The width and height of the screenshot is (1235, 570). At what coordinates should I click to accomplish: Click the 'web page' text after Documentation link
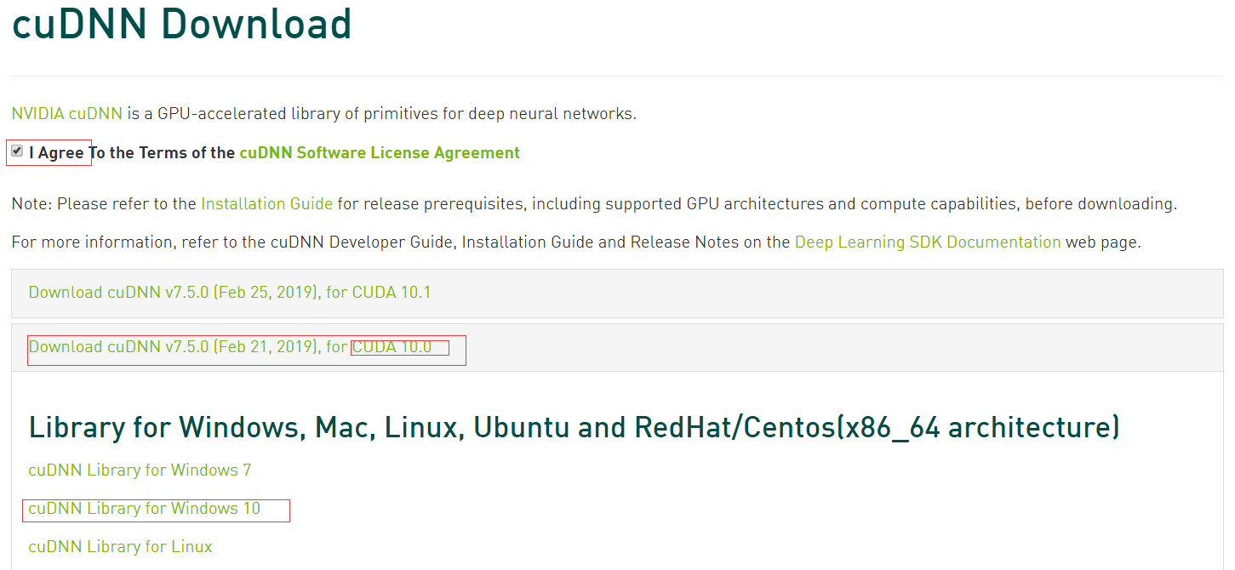coord(1102,242)
